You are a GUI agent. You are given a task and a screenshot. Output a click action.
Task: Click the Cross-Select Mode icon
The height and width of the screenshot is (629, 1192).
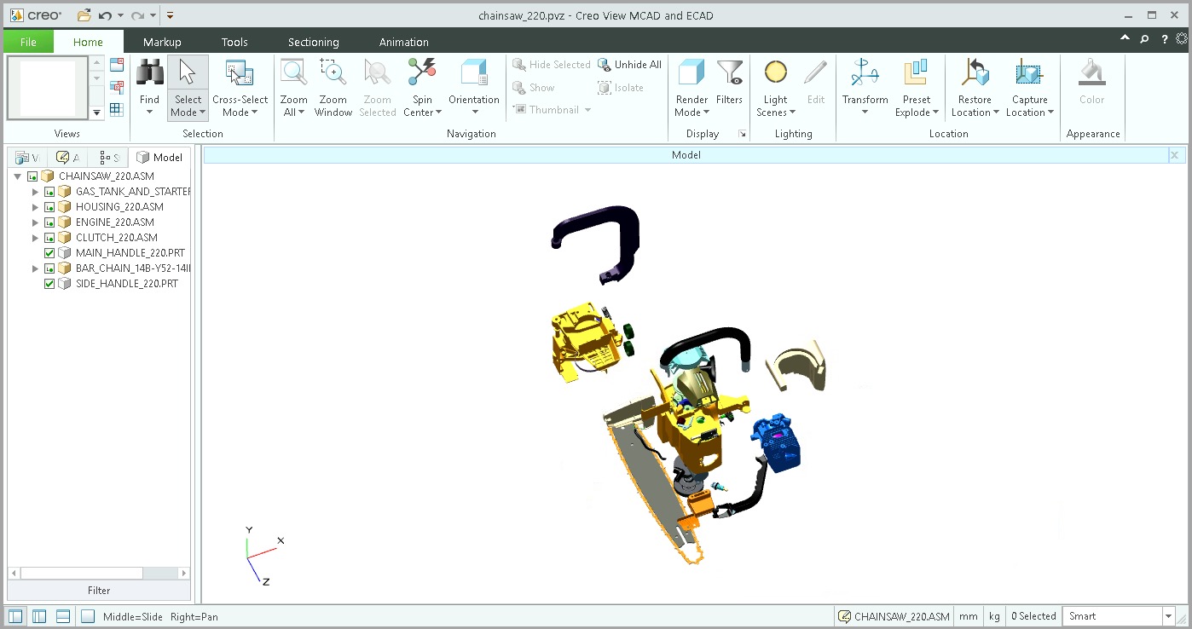point(240,74)
